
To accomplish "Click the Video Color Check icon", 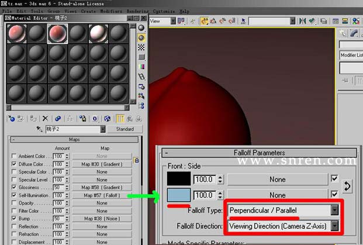I will click(x=141, y=67).
